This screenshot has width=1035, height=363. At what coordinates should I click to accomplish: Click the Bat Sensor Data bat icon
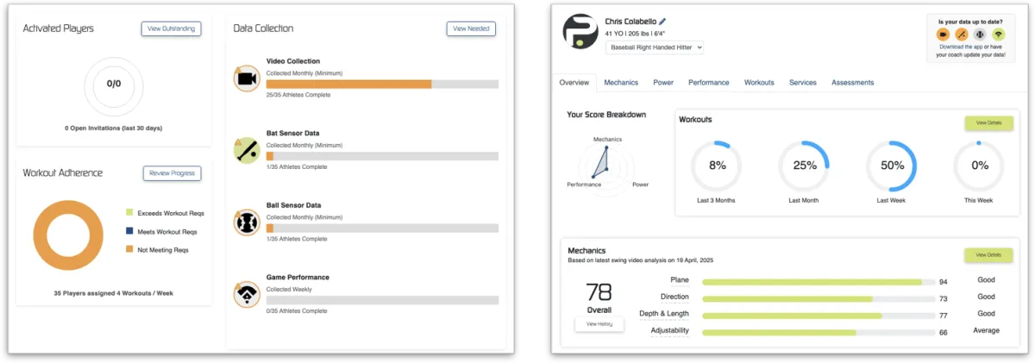point(247,150)
